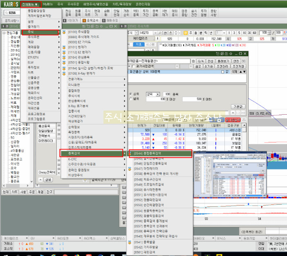Toggle the 과거시점검색 checkbox

[x=133, y=66]
